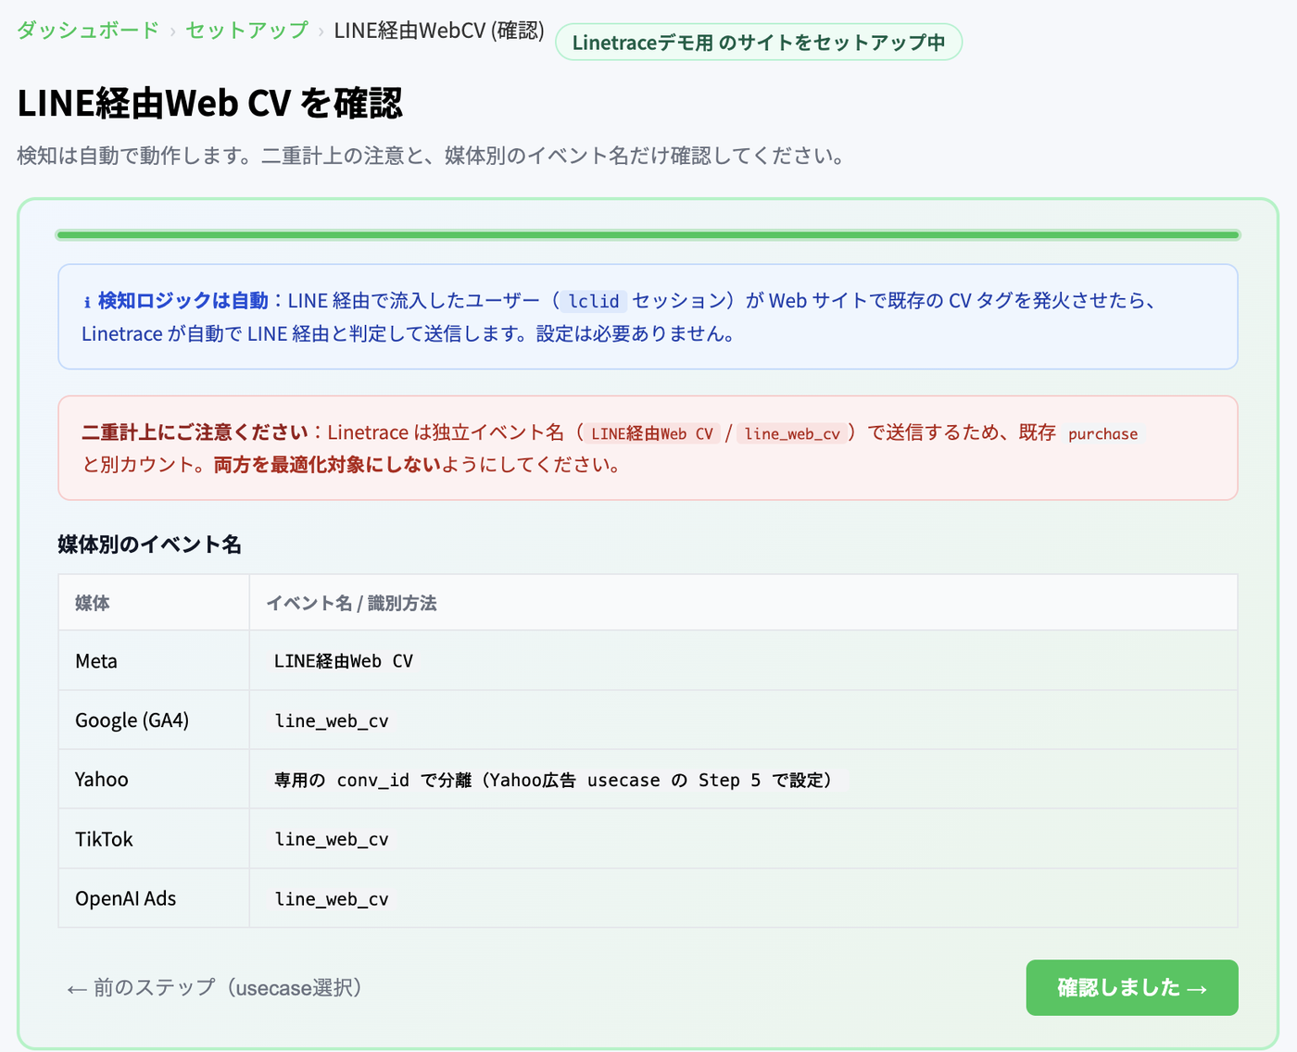Click the Linetraceデモ用 setup status badge
The image size is (1297, 1052).
click(x=759, y=43)
